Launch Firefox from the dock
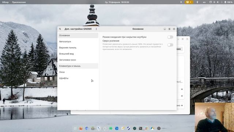This screenshot has height=132, width=234. (x=81, y=128)
